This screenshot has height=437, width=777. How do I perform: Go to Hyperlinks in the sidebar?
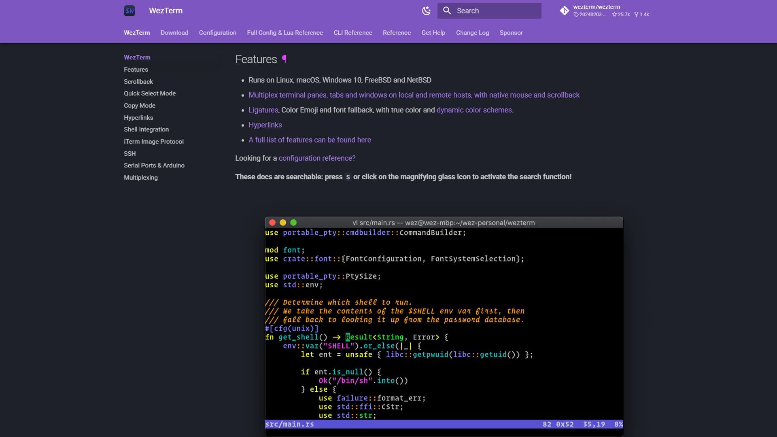coord(138,118)
